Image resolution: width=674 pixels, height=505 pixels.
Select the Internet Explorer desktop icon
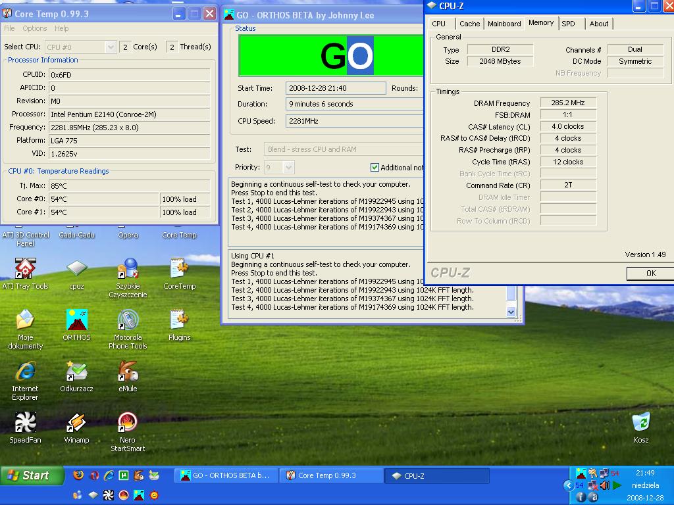pos(26,380)
